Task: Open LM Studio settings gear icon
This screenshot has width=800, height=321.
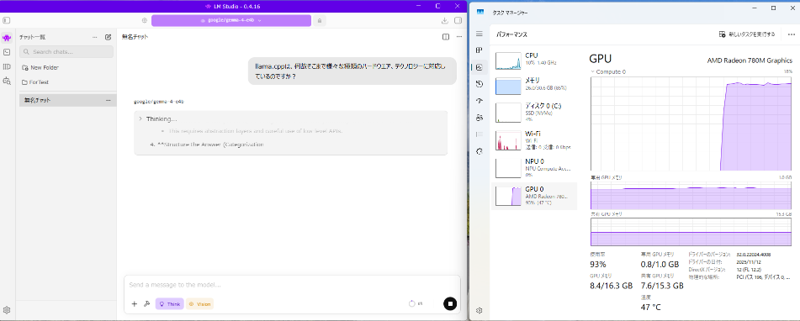Action: point(7,310)
